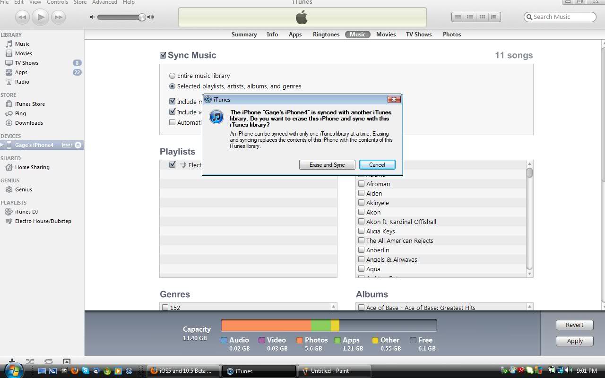Image resolution: width=605 pixels, height=378 pixels.
Task: Open iTunes DJ playlist
Action: click(x=26, y=212)
